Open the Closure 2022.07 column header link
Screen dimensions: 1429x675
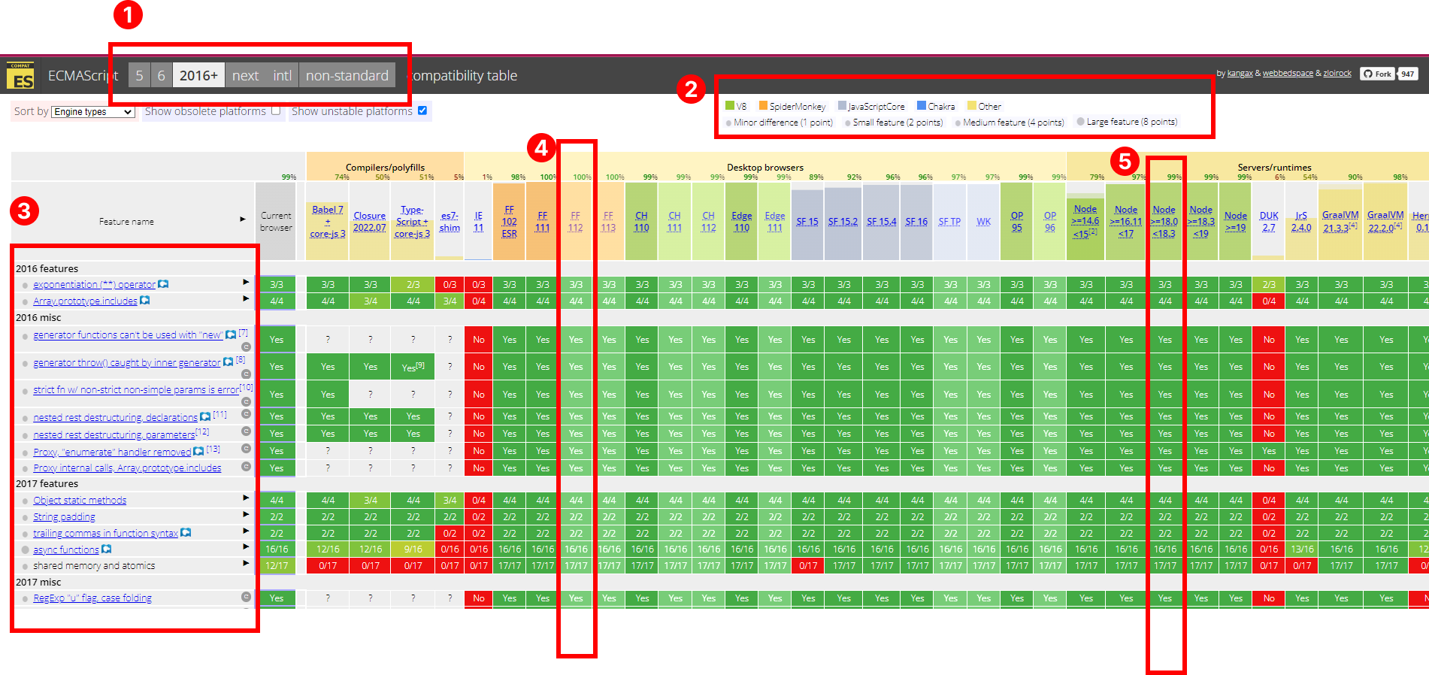click(370, 222)
